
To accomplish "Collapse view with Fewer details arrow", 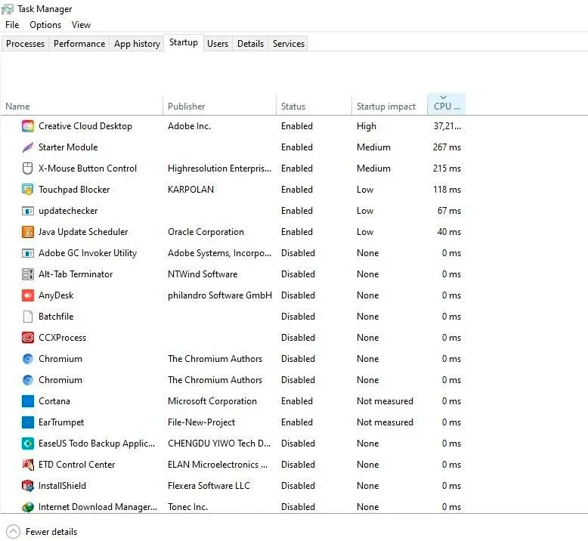I will (x=13, y=532).
